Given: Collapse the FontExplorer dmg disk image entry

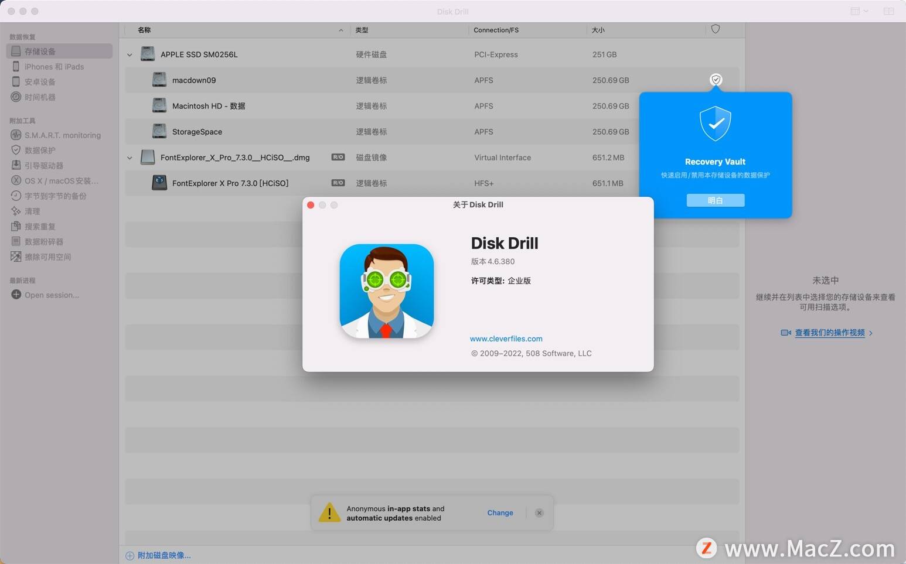Looking at the screenshot, I should pos(130,157).
